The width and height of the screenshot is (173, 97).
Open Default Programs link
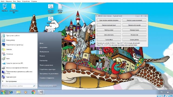coord(49,74)
